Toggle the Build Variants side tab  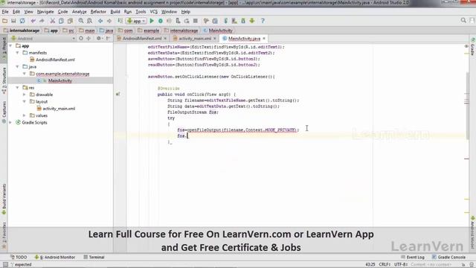[x=4, y=200]
